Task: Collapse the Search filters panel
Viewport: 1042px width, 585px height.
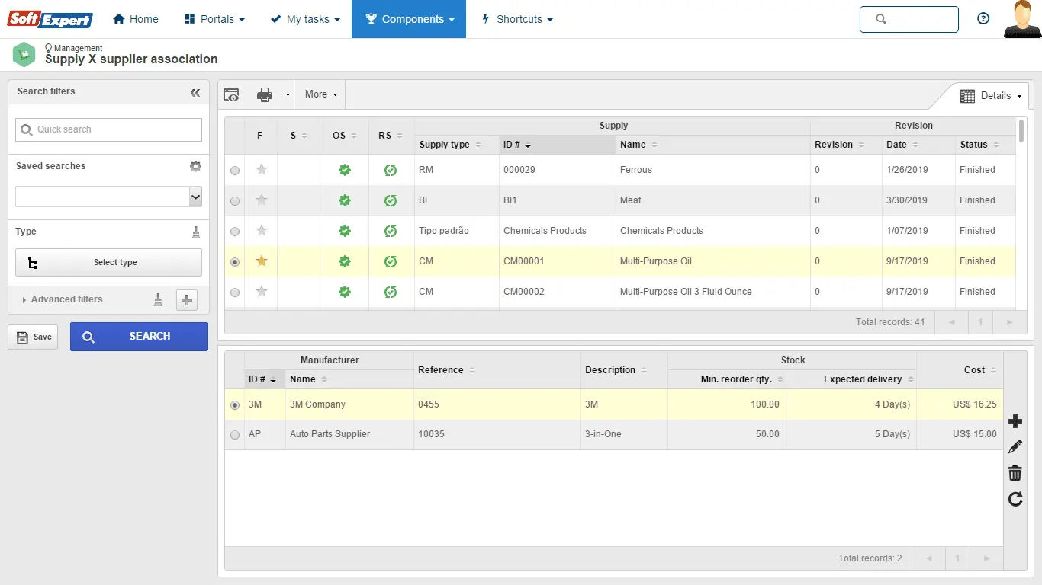Action: tap(195, 92)
